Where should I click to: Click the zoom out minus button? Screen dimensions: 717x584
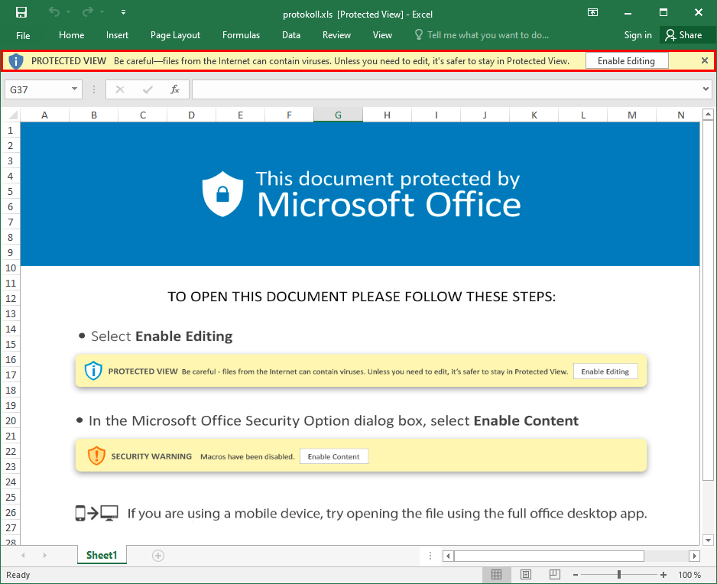576,575
